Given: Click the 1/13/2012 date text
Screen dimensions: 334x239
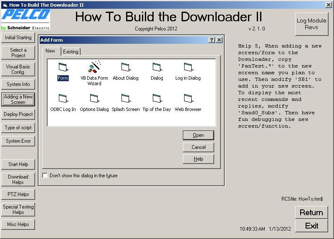Looking at the screenshot, I should point(280,229).
